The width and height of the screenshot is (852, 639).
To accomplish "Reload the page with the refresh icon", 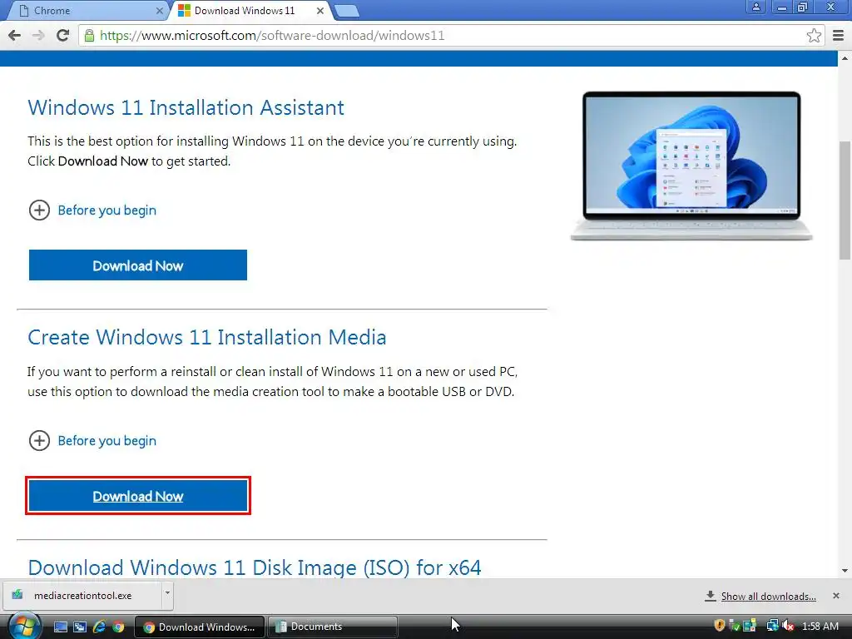I will click(x=62, y=35).
